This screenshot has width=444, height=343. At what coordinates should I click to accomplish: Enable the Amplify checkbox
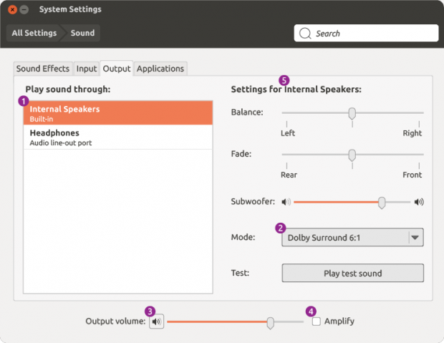(x=317, y=322)
